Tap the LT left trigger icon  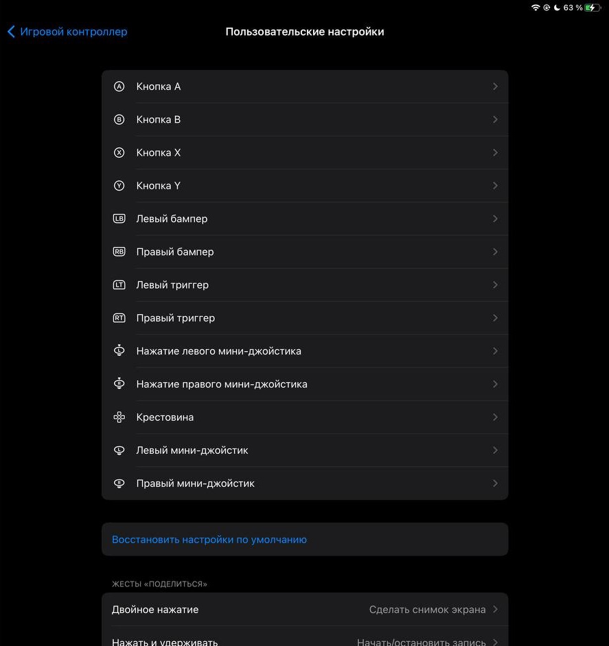tap(119, 285)
